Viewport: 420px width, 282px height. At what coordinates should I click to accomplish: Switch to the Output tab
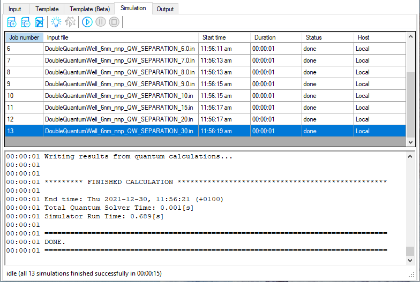[x=165, y=9]
